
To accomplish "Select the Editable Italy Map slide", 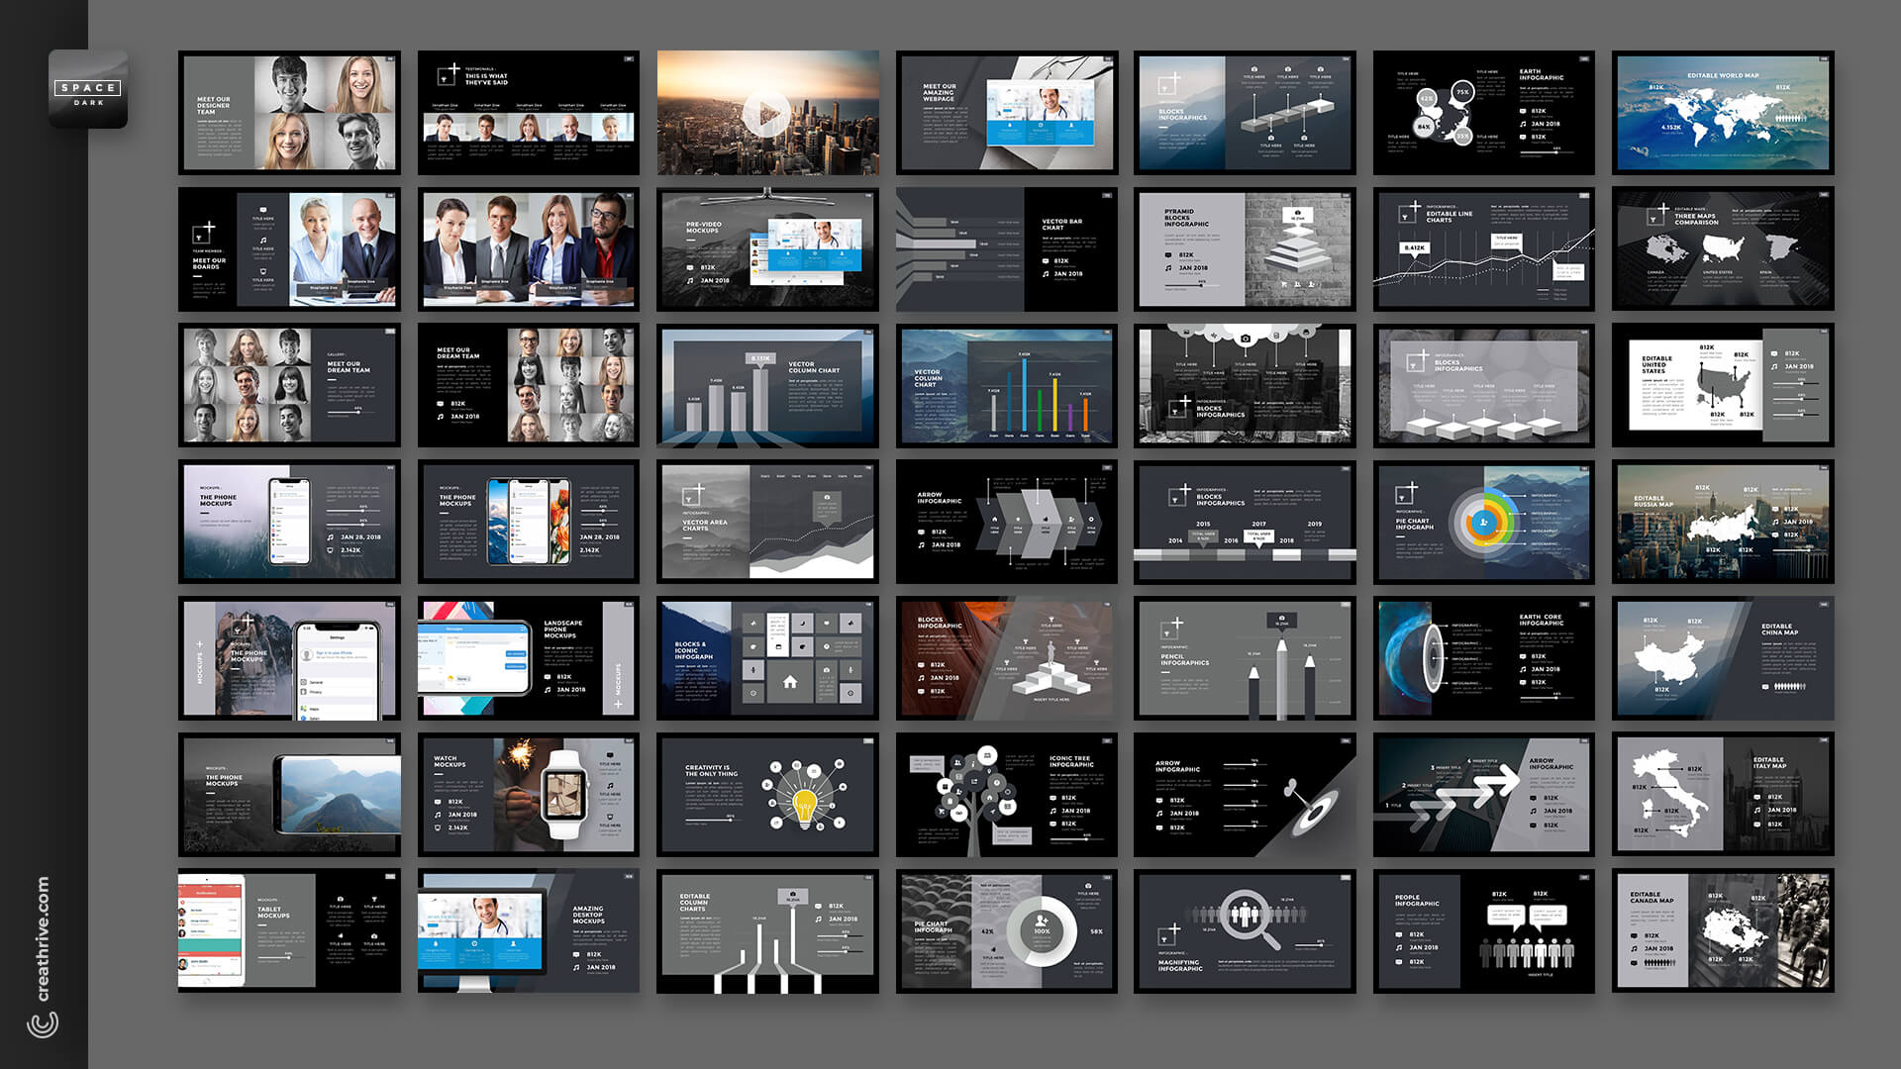I will point(1723,797).
